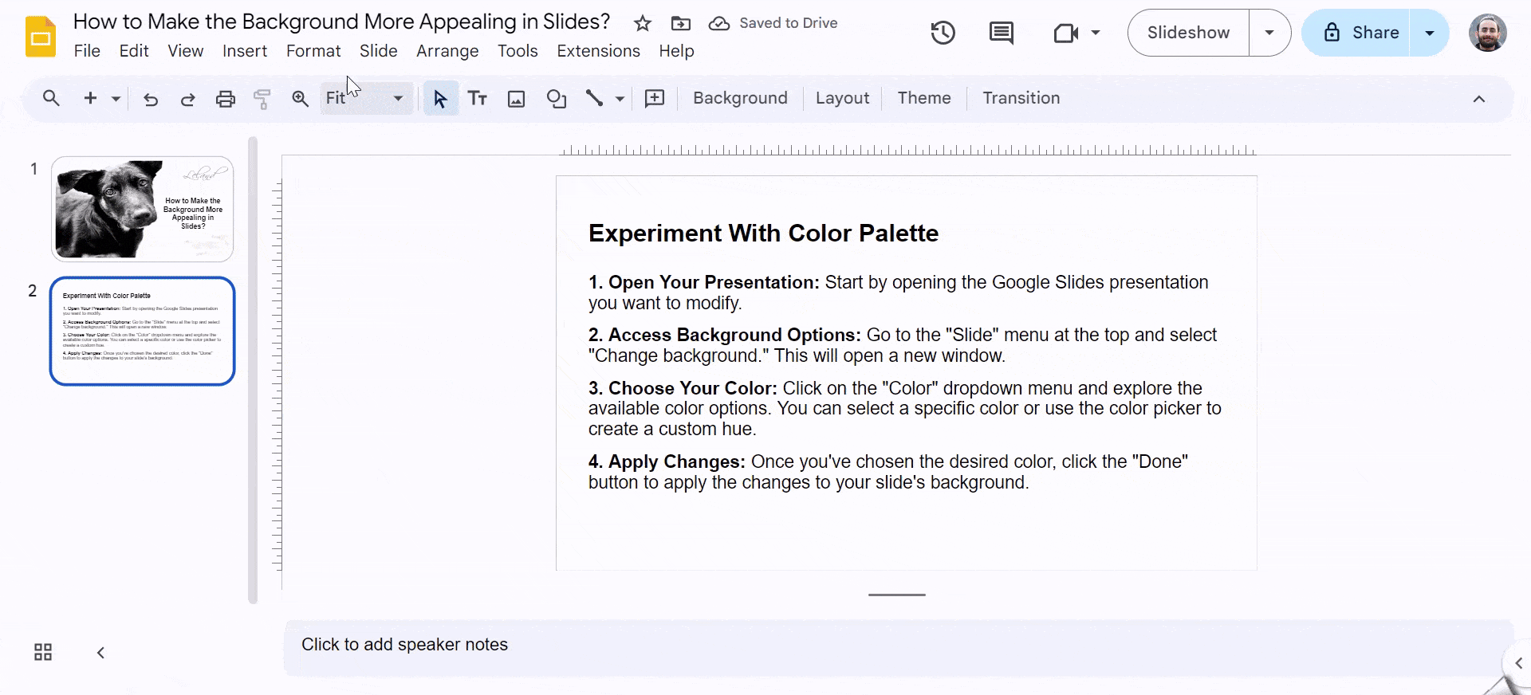
Task: Select the paint format tool
Action: [262, 99]
